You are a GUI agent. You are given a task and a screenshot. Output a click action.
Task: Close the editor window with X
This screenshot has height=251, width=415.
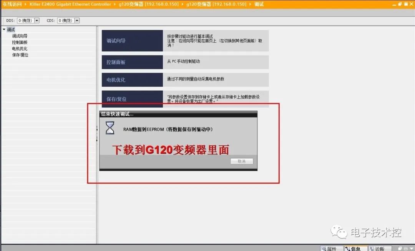tap(411, 4)
